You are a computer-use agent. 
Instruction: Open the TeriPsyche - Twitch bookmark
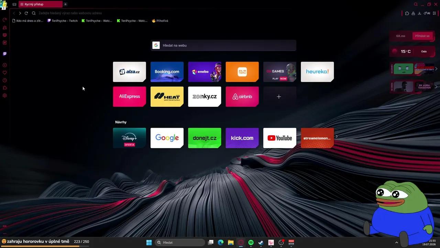[x=63, y=21]
